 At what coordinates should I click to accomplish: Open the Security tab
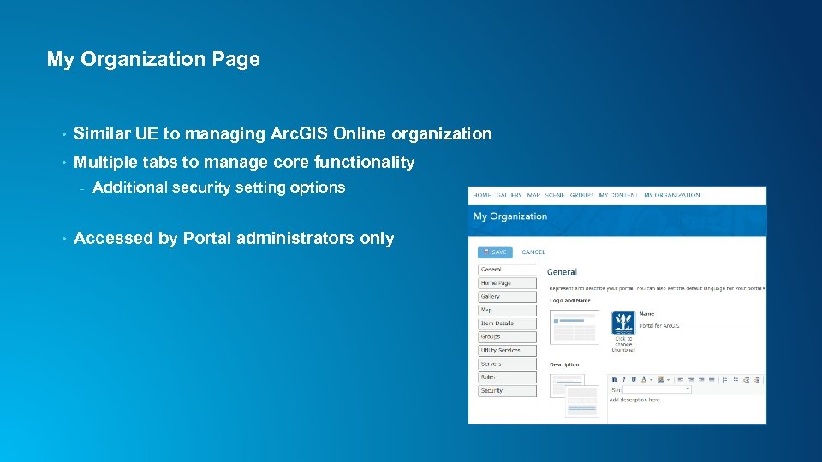[x=507, y=391]
